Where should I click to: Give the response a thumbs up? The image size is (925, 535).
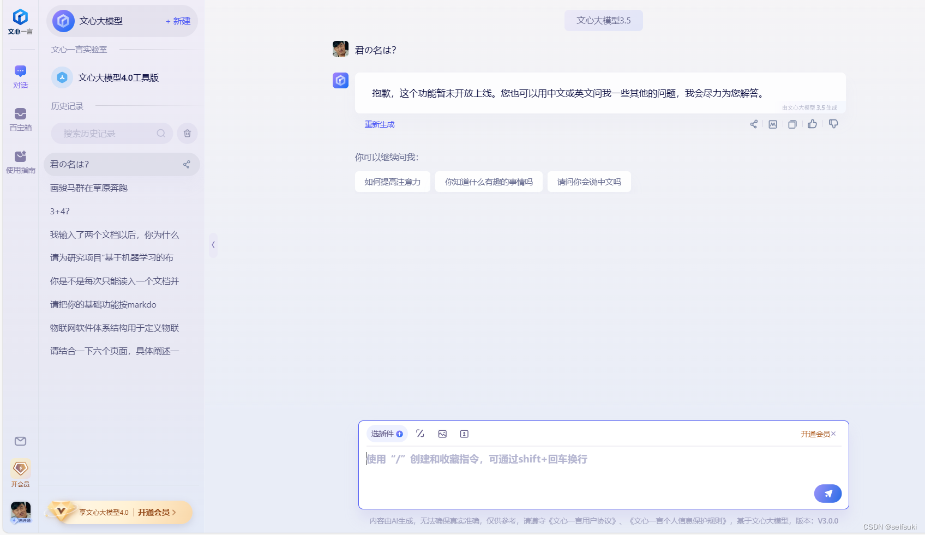point(812,124)
